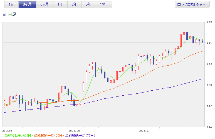Click the 2025/10 date axis label
This screenshot has height=139, width=215.
click(74, 131)
